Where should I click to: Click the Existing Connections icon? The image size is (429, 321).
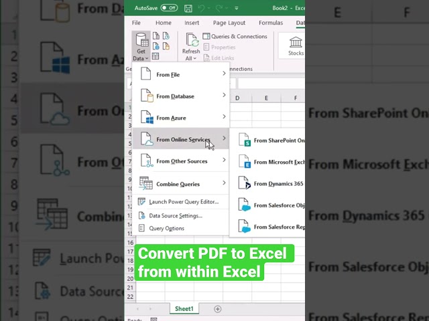click(166, 46)
